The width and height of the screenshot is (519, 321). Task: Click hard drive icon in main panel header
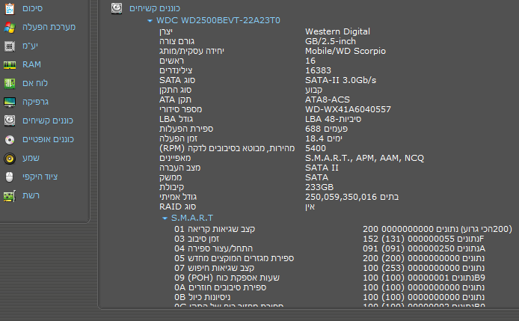click(116, 8)
